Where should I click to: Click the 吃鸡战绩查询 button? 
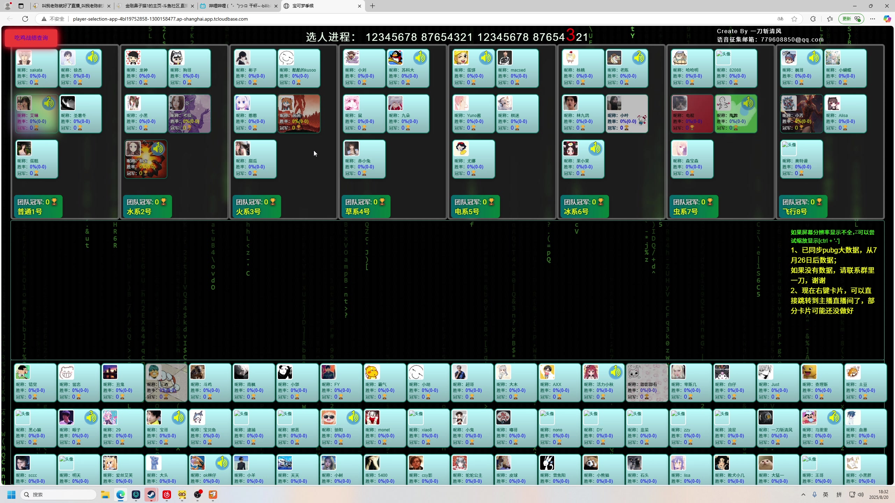click(x=31, y=38)
